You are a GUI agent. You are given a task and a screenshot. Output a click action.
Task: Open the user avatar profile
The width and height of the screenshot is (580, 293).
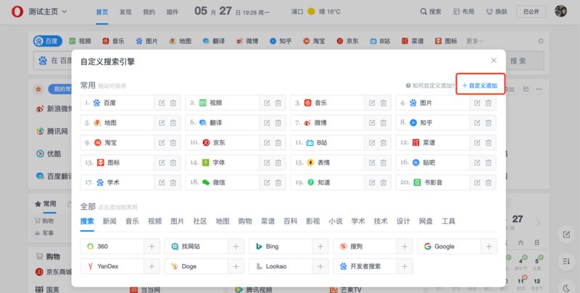pyautogui.click(x=560, y=11)
